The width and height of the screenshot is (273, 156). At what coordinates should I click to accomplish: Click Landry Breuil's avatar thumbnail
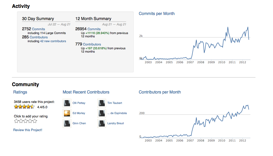point(102,123)
